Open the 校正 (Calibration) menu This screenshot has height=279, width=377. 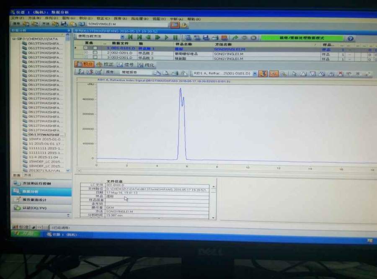pos(103,18)
